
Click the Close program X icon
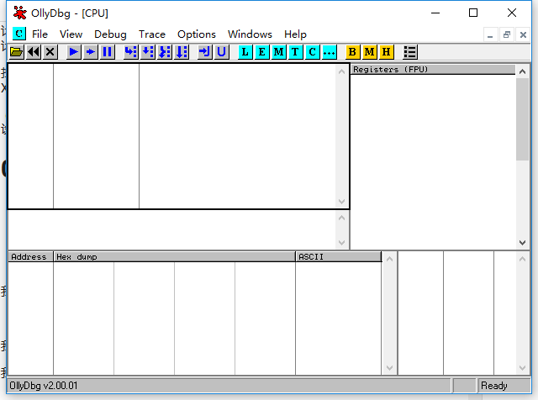coord(50,52)
